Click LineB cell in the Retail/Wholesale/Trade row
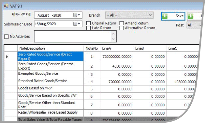 (150, 113)
